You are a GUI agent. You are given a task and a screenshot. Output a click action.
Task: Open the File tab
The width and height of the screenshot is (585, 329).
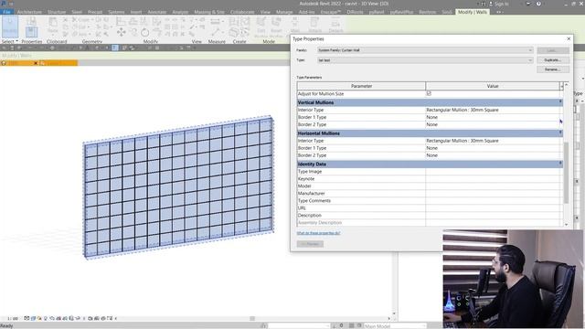[6, 12]
